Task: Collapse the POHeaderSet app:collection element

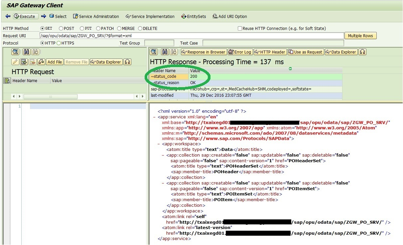Action: tap(162, 155)
